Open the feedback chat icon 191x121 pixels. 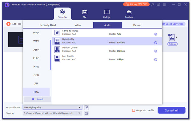(158, 5)
